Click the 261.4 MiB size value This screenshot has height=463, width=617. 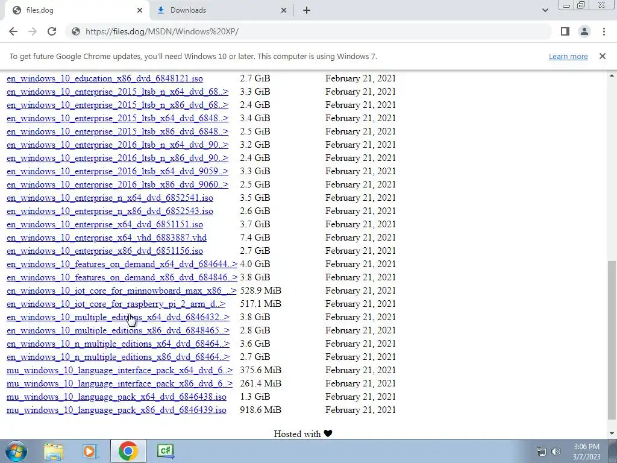coord(260,383)
